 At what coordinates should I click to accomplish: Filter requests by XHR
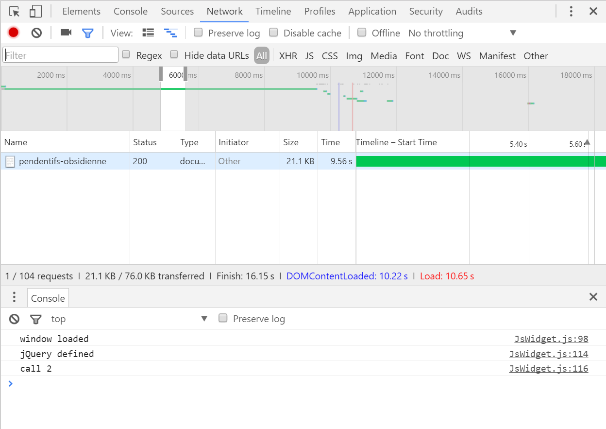(288, 56)
